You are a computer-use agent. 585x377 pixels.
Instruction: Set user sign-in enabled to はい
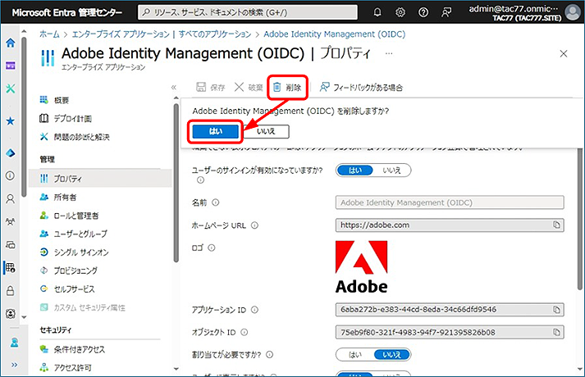coord(354,170)
